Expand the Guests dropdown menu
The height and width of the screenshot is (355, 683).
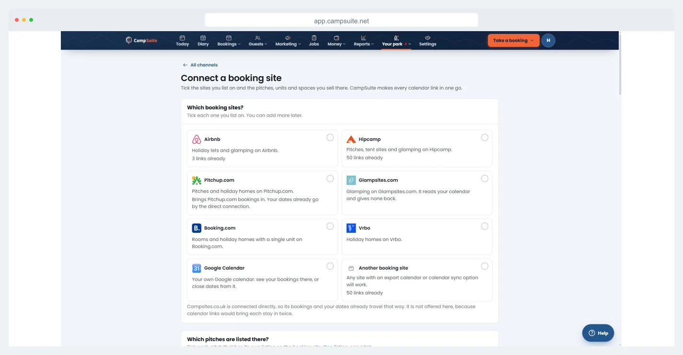click(258, 41)
